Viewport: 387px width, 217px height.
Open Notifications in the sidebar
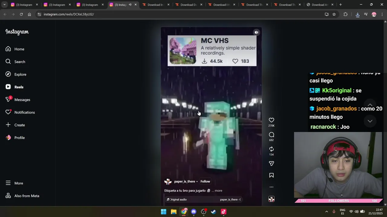(20, 112)
